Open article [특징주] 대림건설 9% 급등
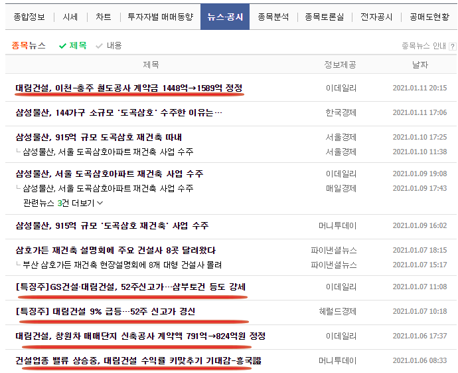The width and height of the screenshot is (458, 373). point(105,312)
